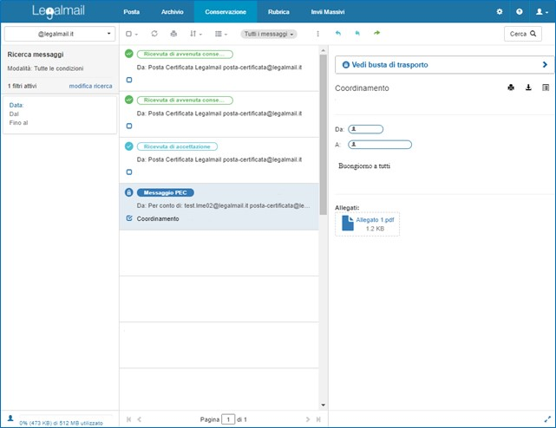
Task: Click the refresh messages icon
Action: tap(154, 34)
